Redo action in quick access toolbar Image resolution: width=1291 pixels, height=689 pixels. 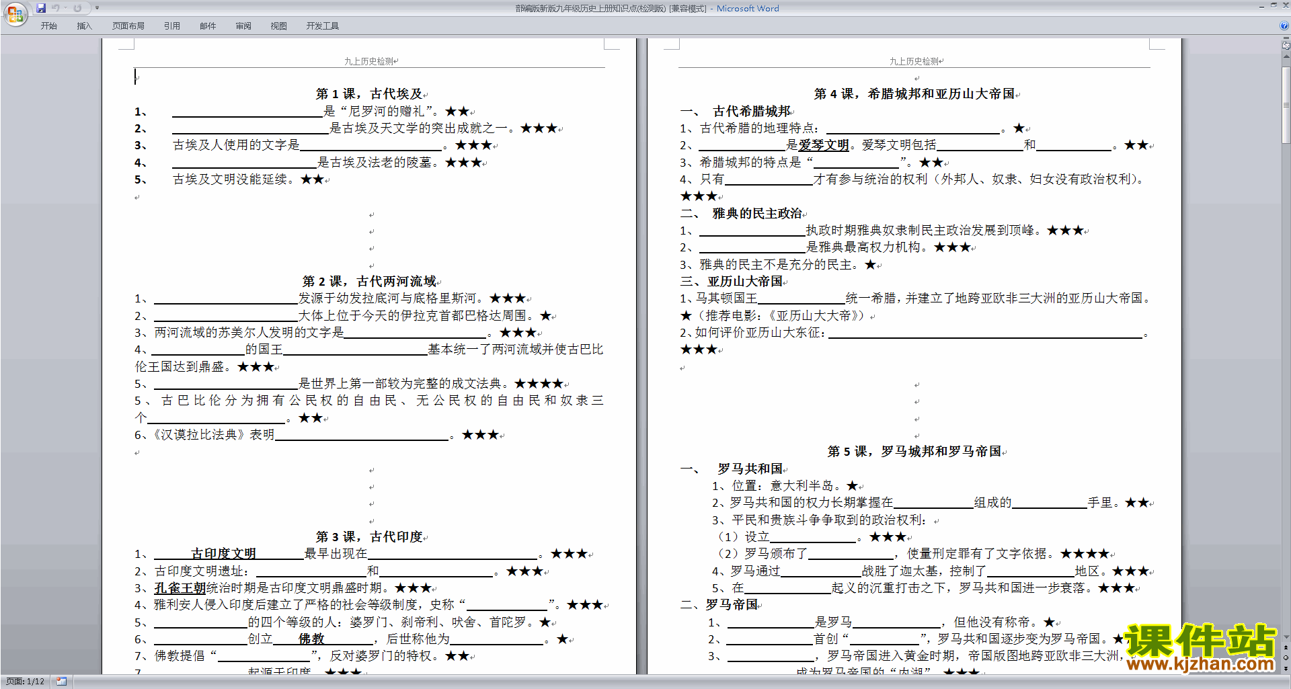(77, 8)
